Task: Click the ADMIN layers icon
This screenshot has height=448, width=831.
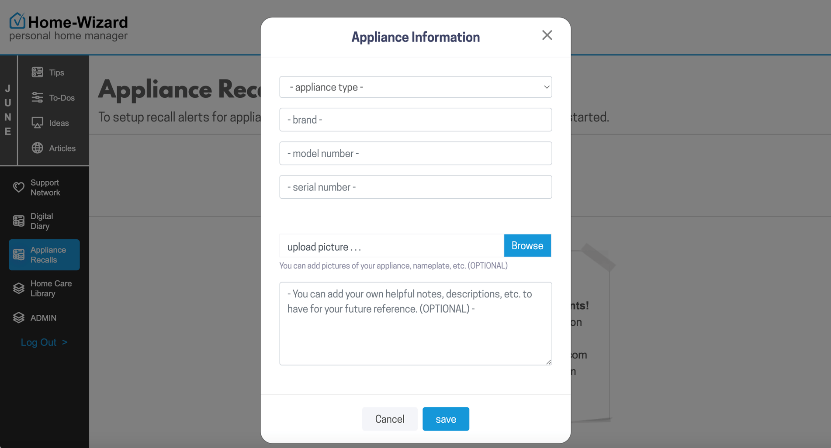Action: 19,317
